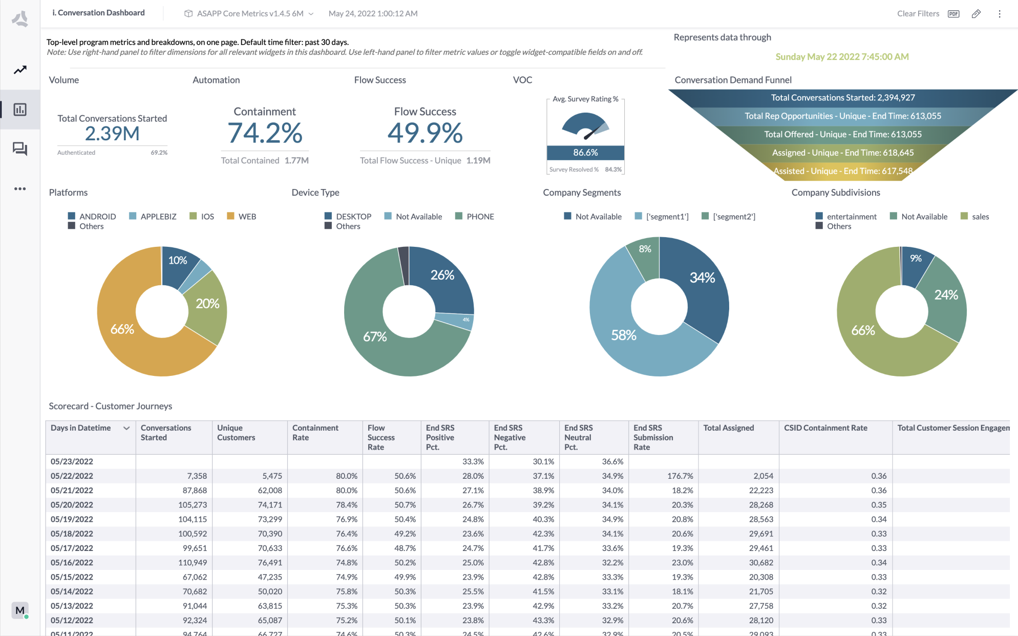The image size is (1018, 636).
Task: Open the trend line analytics icon
Action: click(20, 70)
